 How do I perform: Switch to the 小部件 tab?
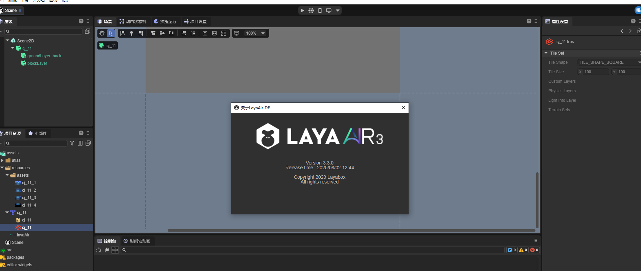click(38, 133)
